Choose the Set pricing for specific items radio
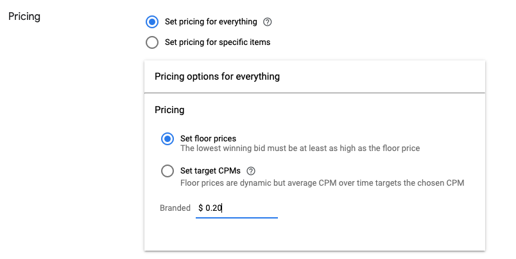Screen dimensions: 516x259 pyautogui.click(x=152, y=42)
